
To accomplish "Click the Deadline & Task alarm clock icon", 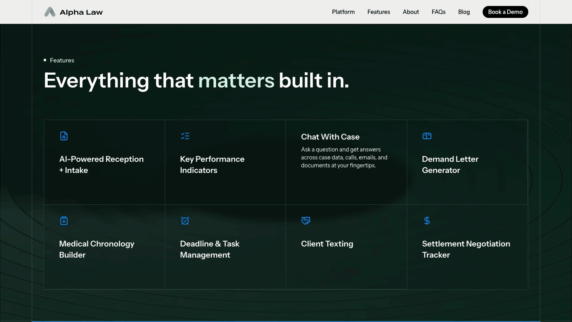I will pos(185,221).
